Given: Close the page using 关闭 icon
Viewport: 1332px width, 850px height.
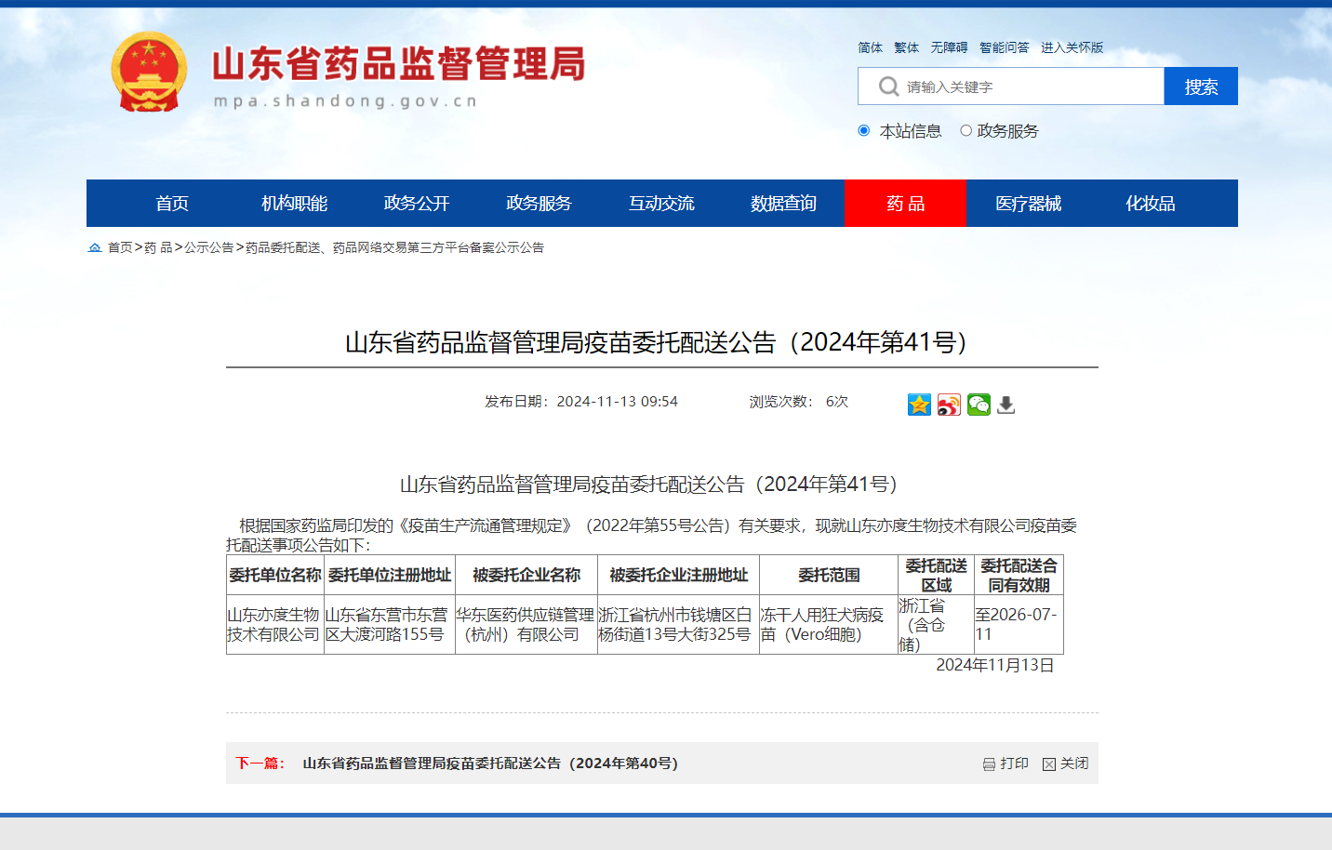Looking at the screenshot, I should 1049,764.
